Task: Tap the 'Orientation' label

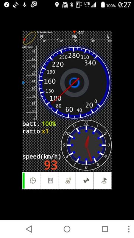Action: tap(45, 32)
